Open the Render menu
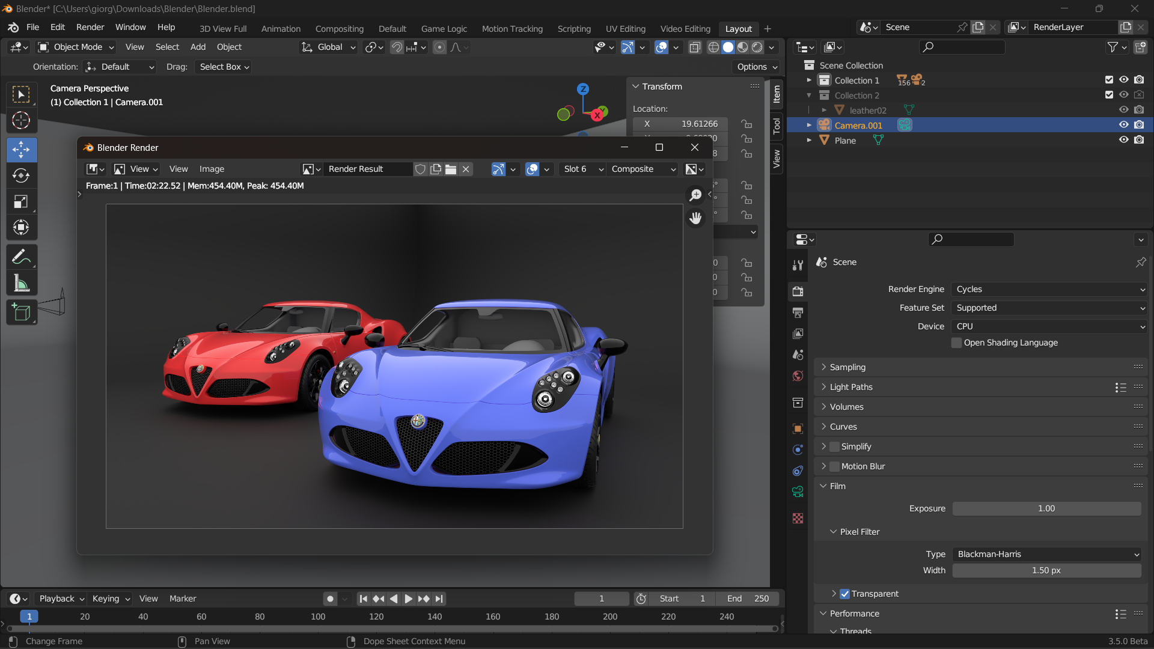This screenshot has height=649, width=1154. (x=90, y=27)
